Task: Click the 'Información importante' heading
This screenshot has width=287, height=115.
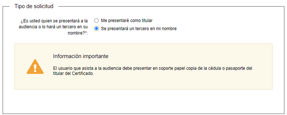Action: [81, 56]
